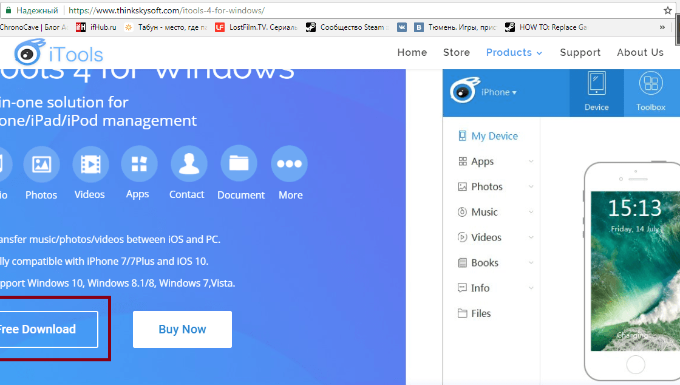Screen dimensions: 680x385
Task: Click the Files label in sidebar
Action: pyautogui.click(x=481, y=313)
